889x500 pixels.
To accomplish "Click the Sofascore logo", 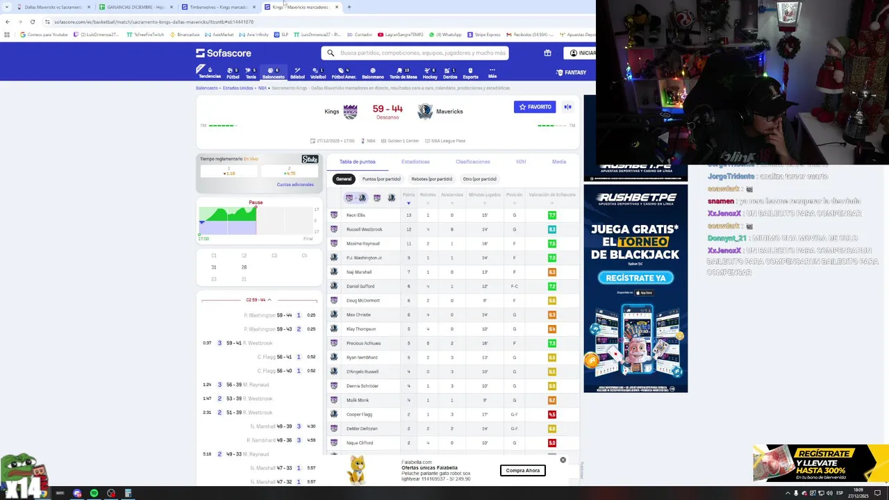I will pos(224,53).
